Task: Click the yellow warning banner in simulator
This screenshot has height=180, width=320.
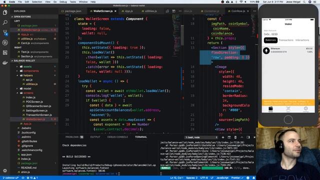Action: point(288,102)
